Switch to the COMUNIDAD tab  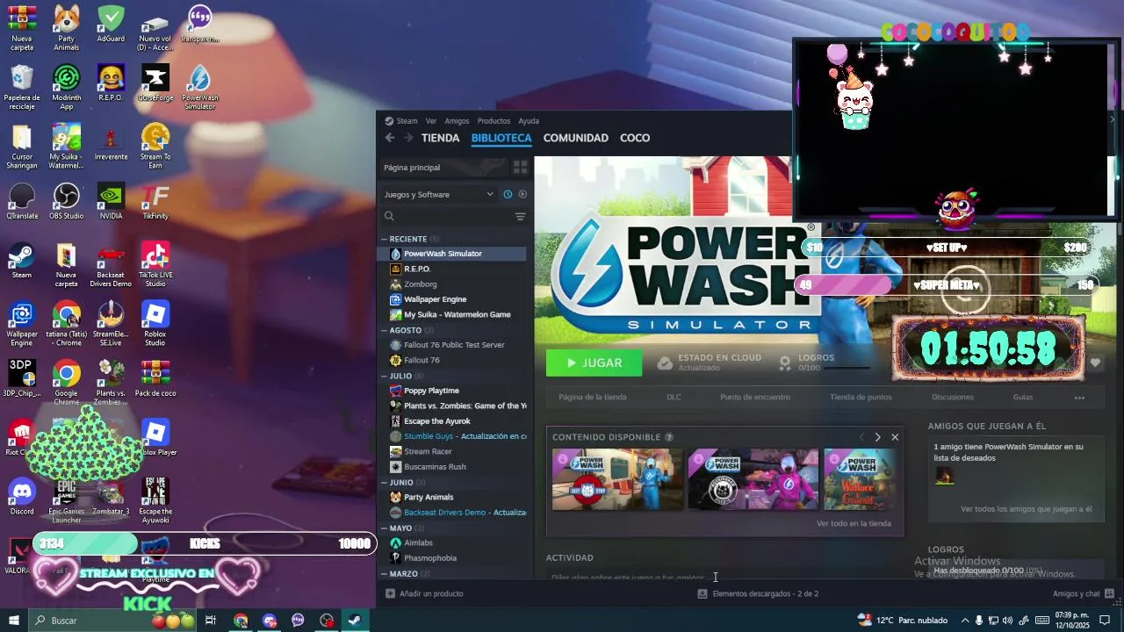575,138
